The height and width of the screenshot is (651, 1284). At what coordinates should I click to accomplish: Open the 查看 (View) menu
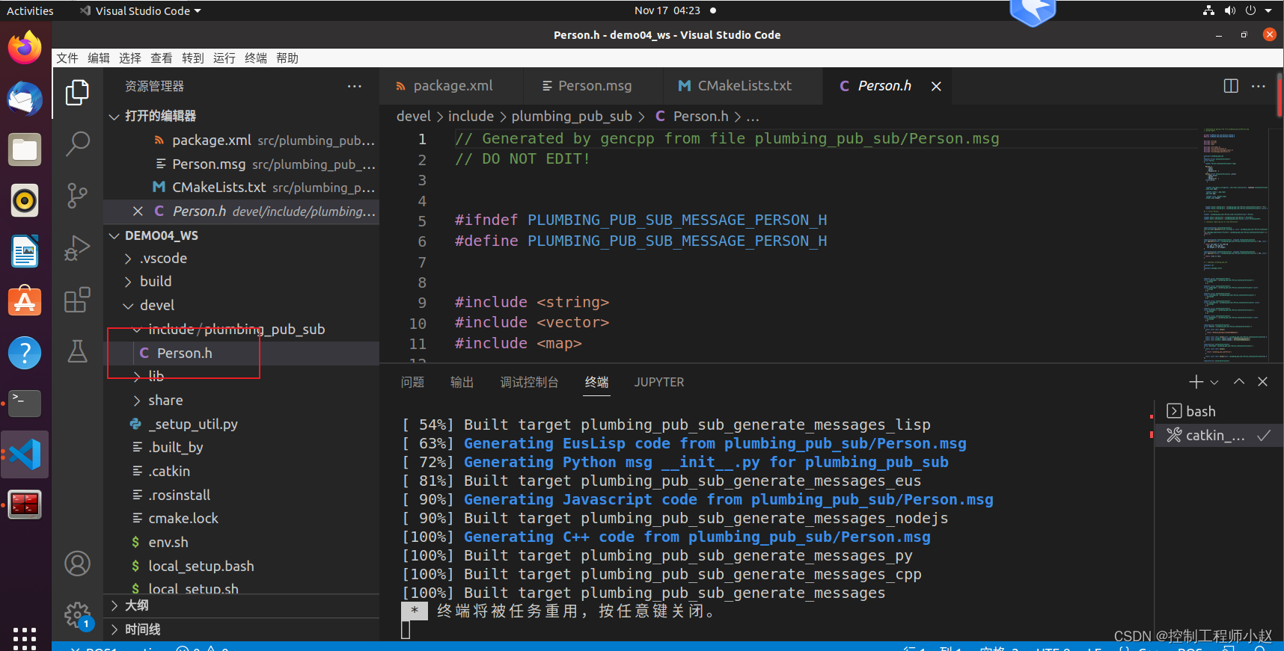coord(161,58)
